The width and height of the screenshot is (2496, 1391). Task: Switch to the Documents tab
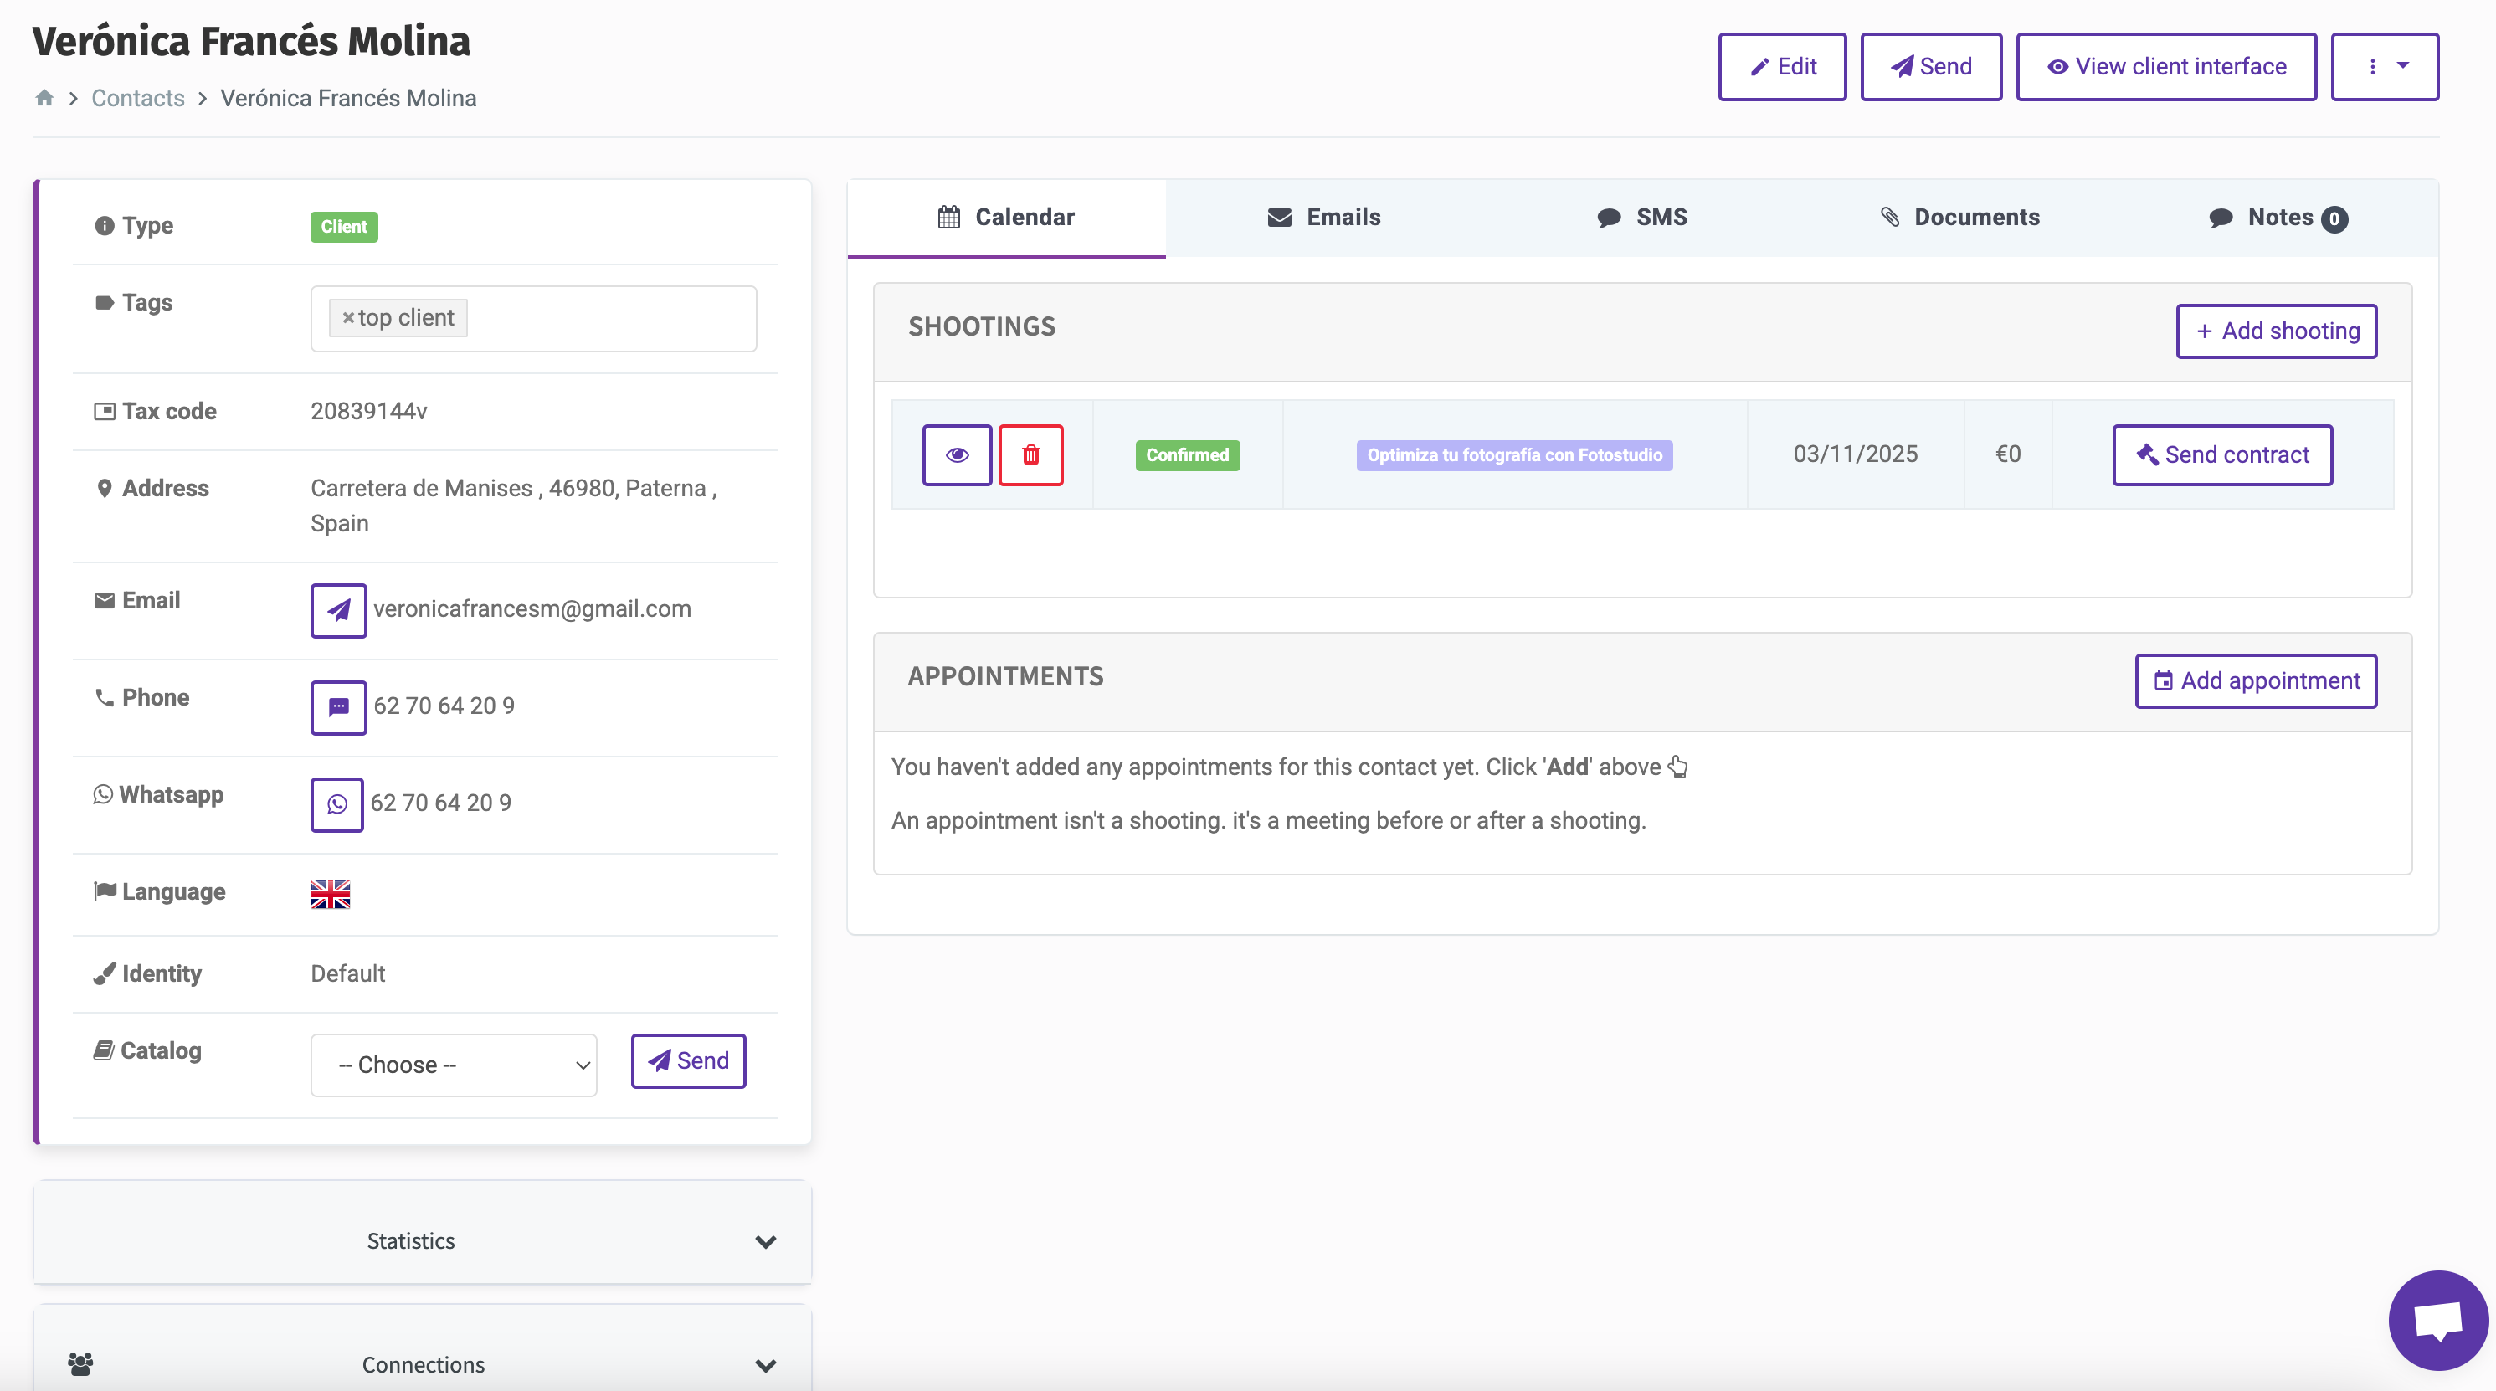coord(1959,217)
